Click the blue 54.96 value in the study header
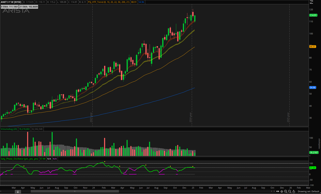Viewport: 321px width, 194px height. coord(141,2)
